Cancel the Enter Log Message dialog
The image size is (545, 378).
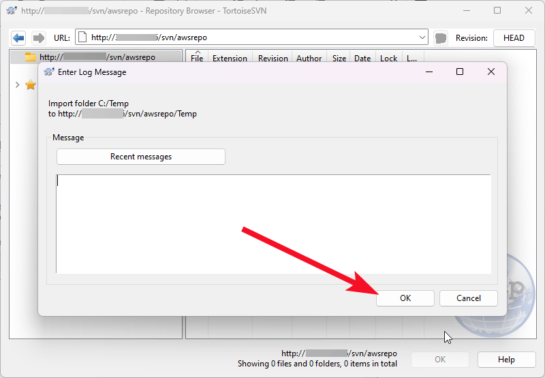(x=468, y=298)
